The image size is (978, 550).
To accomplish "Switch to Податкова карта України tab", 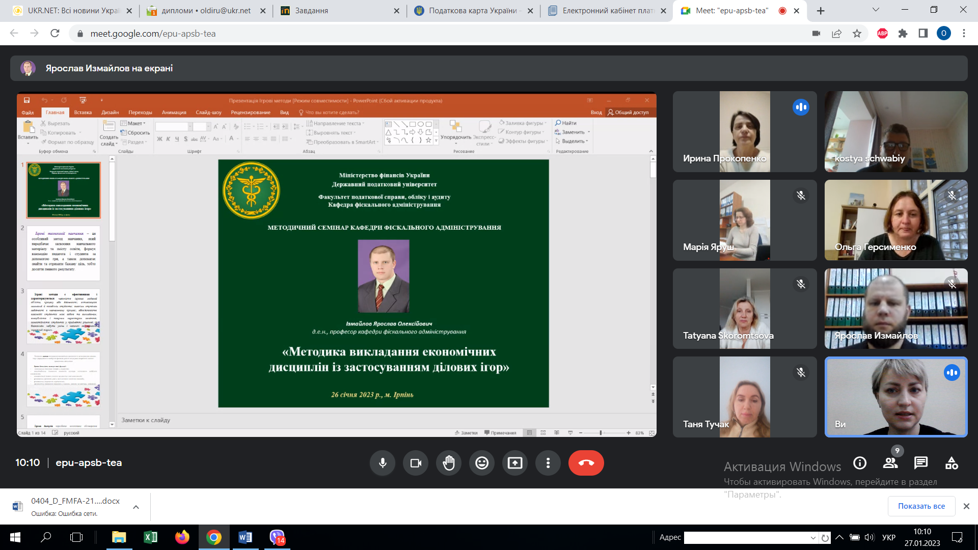I will [474, 11].
